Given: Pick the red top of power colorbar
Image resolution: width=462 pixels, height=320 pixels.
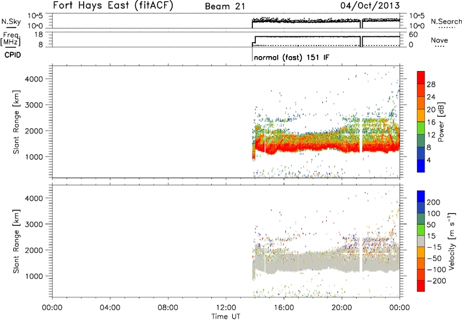Looking at the screenshot, I should point(421,77).
